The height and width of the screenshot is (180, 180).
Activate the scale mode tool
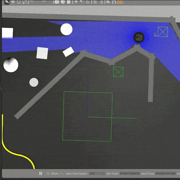25,2
